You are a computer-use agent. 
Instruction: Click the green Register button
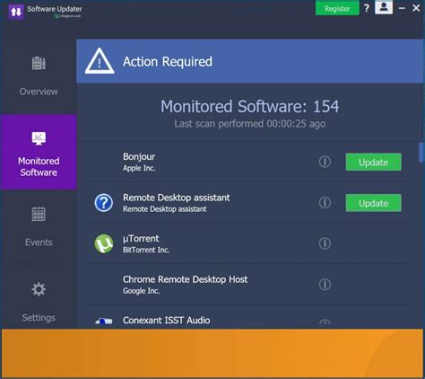click(x=337, y=8)
